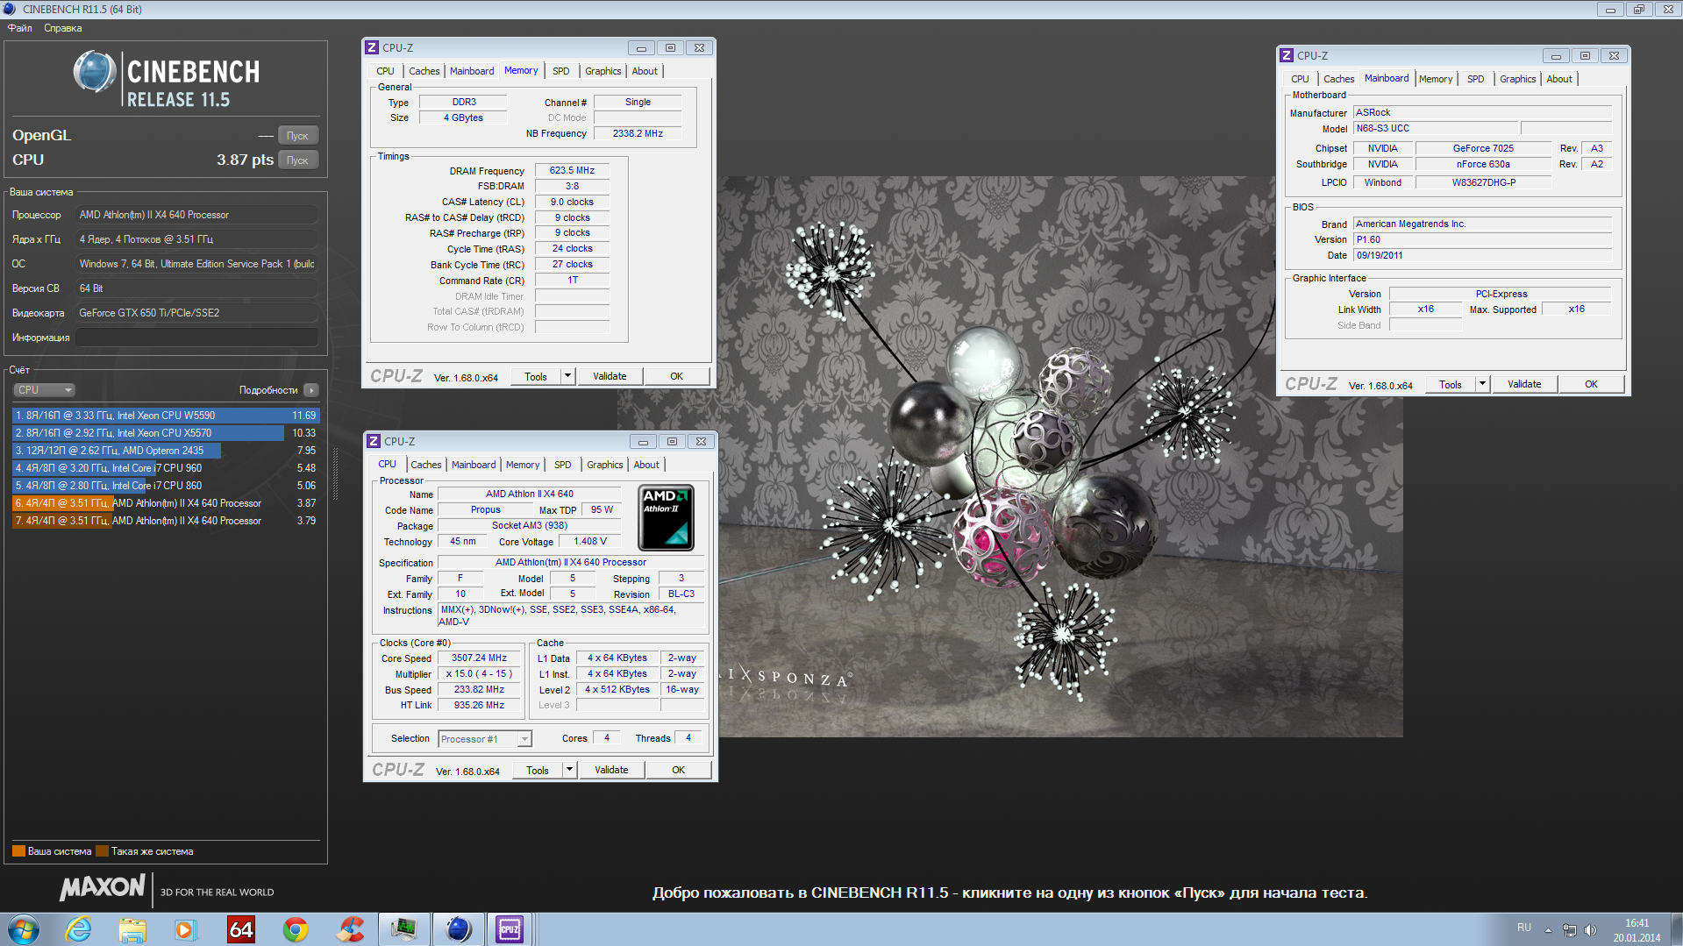Viewport: 1683px width, 946px height.
Task: Open Graphics tab in Memory window
Action: pyautogui.click(x=603, y=71)
